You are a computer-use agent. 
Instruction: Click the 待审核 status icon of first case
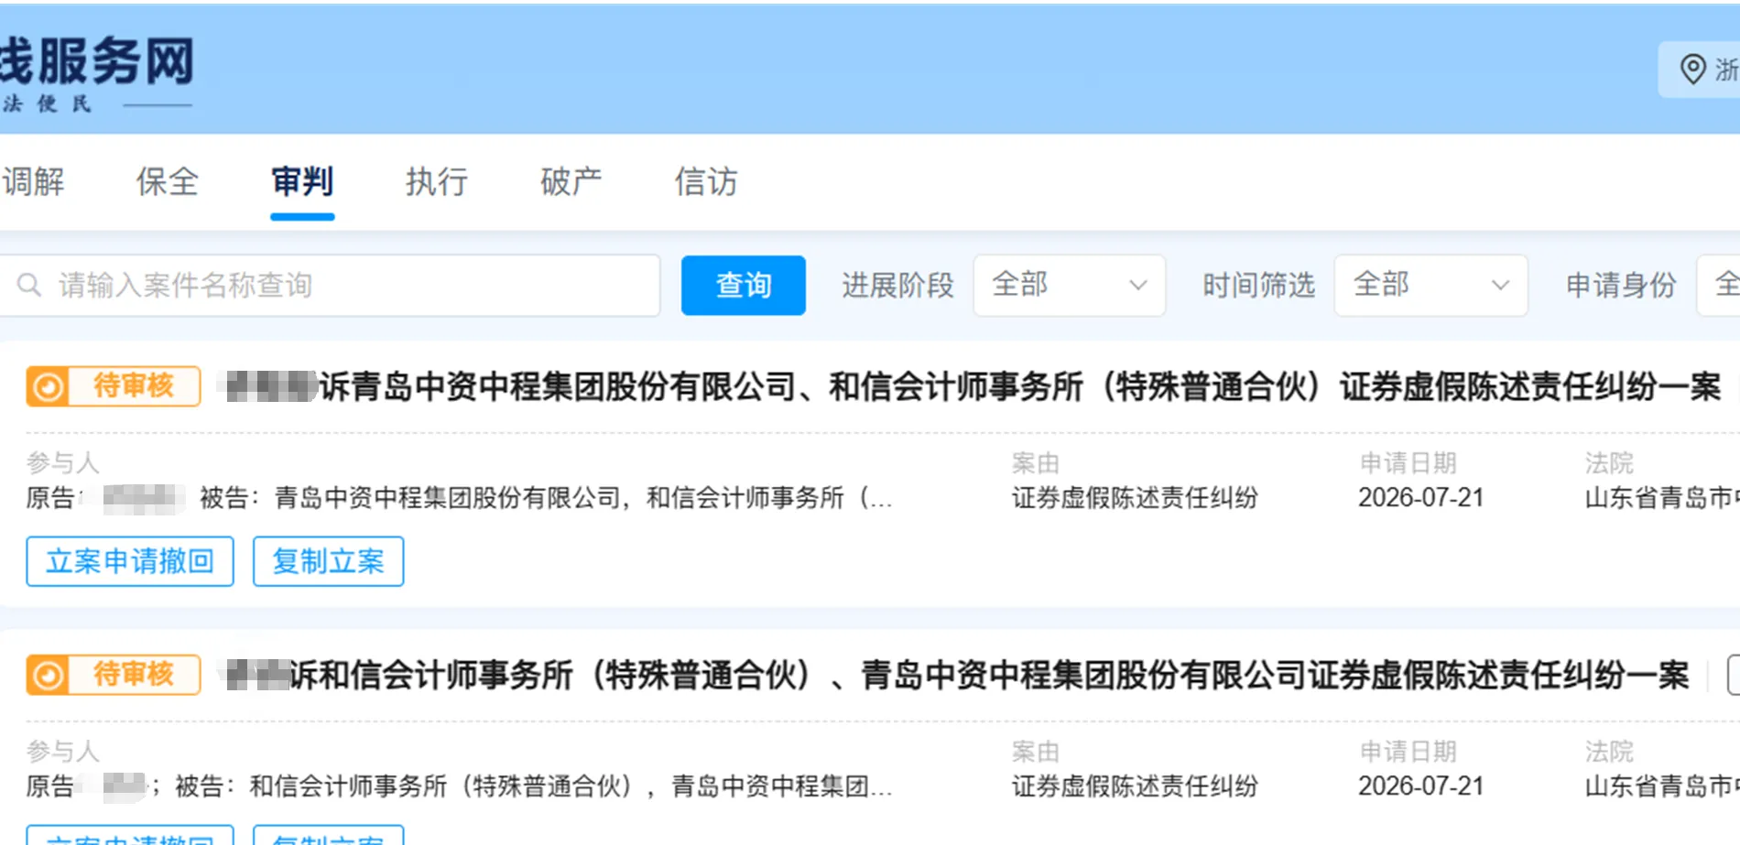coord(48,386)
